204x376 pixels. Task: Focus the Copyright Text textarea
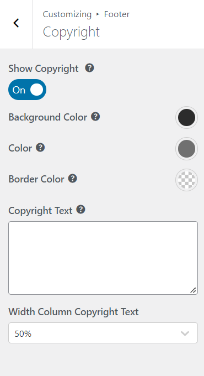click(103, 258)
